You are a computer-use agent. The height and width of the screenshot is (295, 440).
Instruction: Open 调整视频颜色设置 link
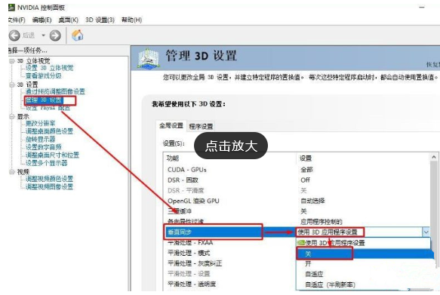coord(49,179)
